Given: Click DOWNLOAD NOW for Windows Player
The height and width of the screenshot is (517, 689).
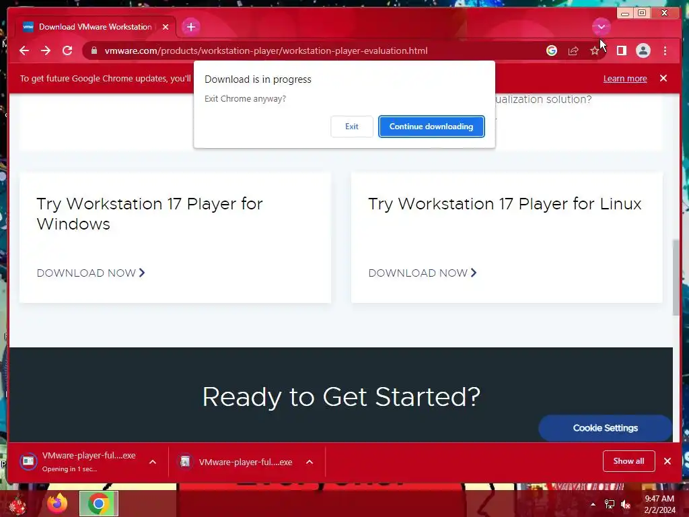Looking at the screenshot, I should [91, 273].
